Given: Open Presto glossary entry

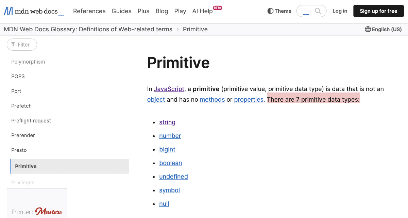Looking at the screenshot, I should [19, 150].
